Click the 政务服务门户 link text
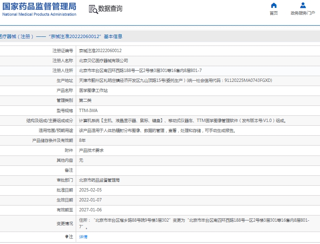 [x=303, y=13]
